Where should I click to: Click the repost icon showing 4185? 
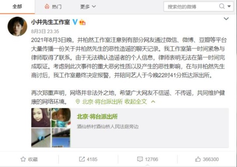click(x=82, y=159)
